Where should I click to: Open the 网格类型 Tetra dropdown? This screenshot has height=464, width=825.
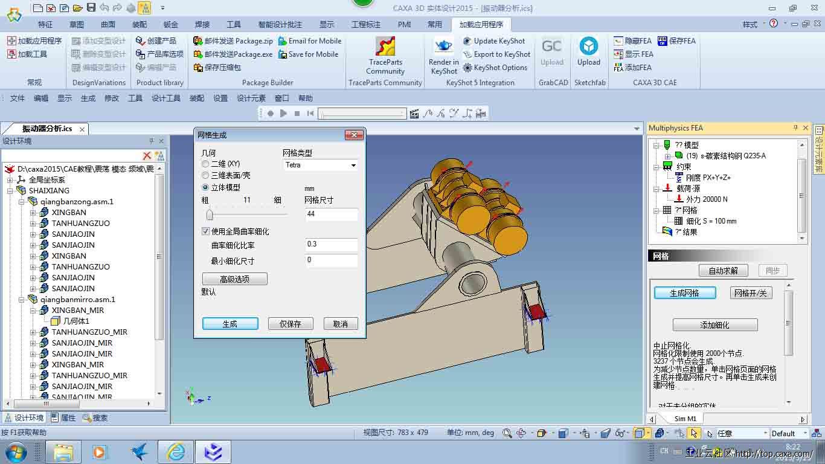click(321, 165)
